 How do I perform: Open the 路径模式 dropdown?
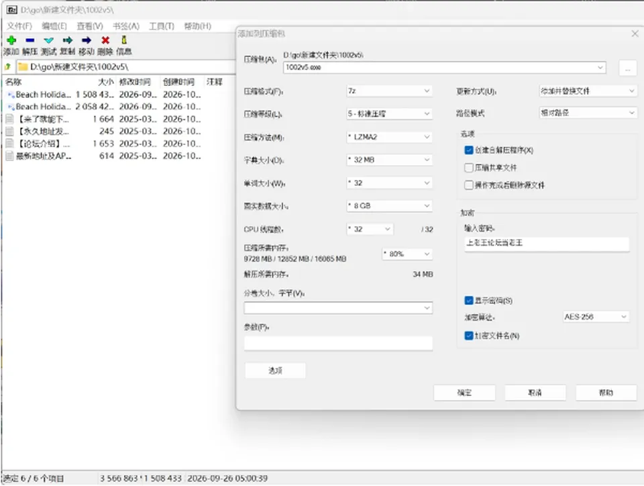(588, 113)
